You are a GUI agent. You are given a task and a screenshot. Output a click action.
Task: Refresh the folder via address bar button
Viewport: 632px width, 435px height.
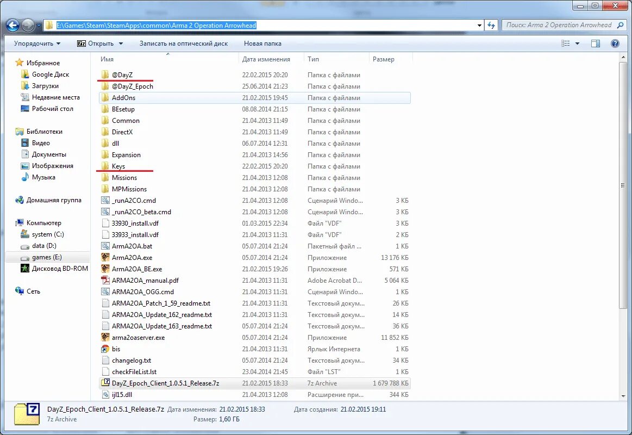[491, 25]
